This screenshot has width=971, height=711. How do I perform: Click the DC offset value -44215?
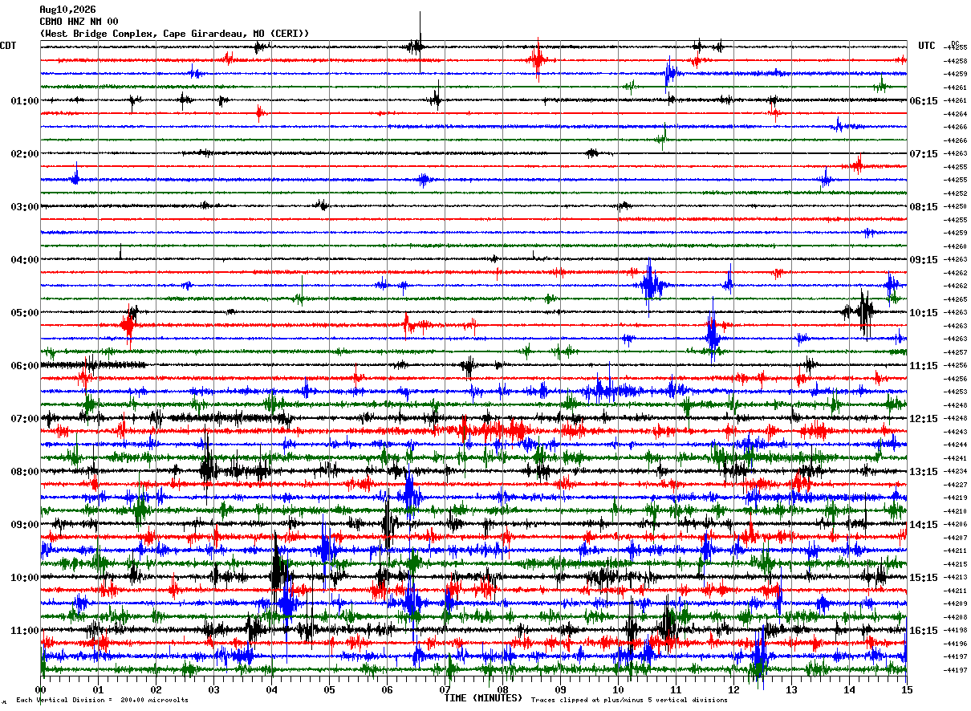[x=955, y=564]
